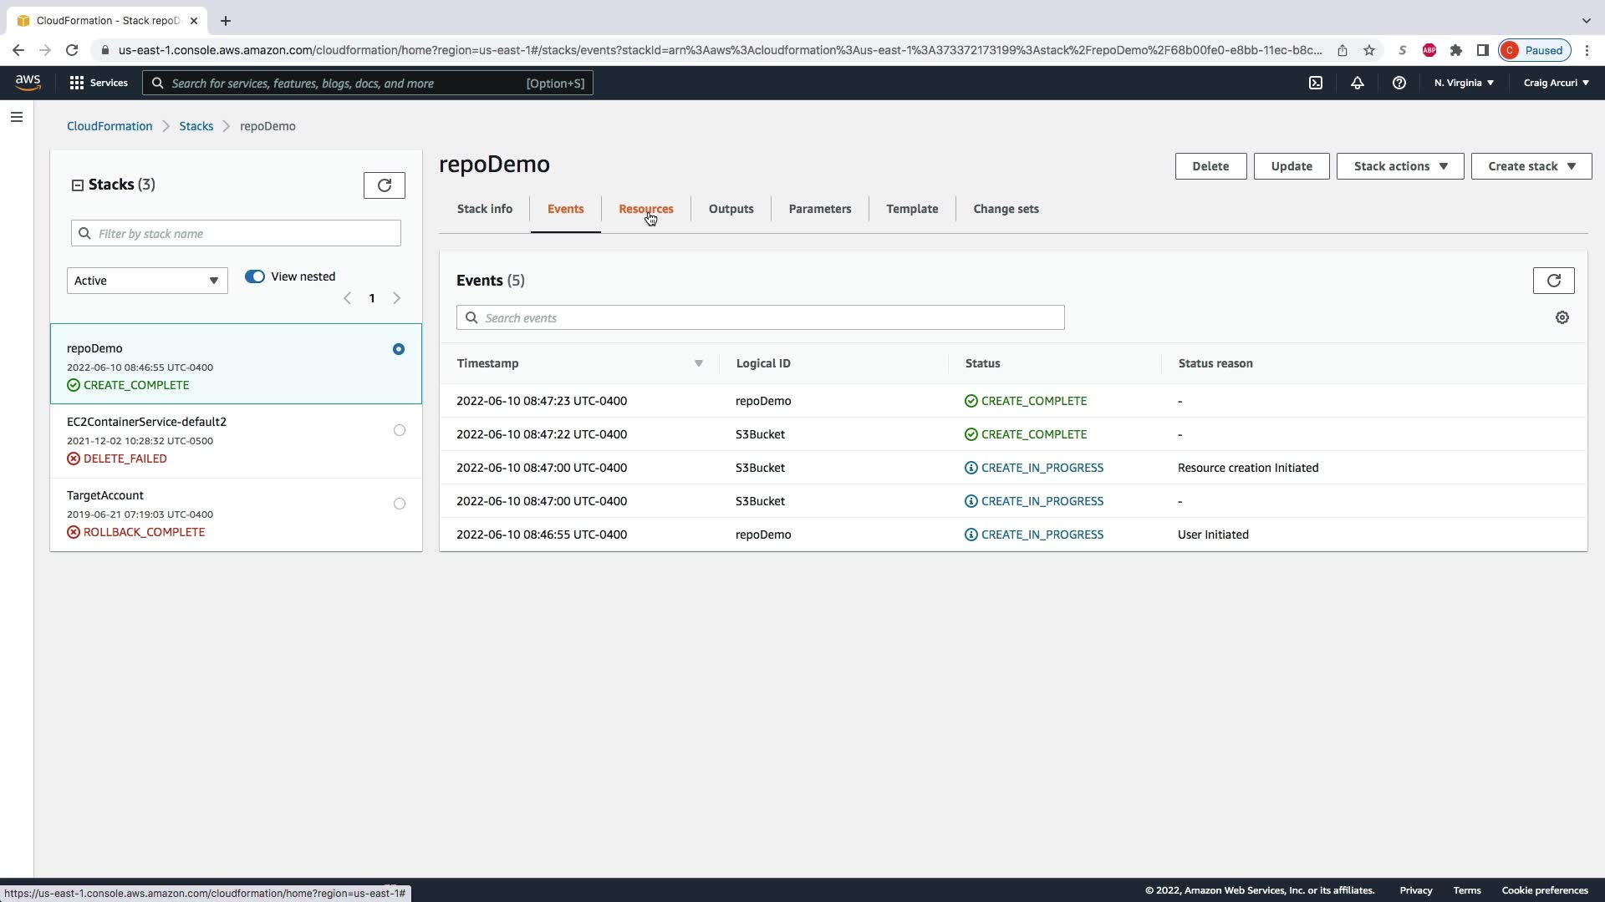The image size is (1605, 902).
Task: Open the hamburger navigation menu
Action: point(17,117)
